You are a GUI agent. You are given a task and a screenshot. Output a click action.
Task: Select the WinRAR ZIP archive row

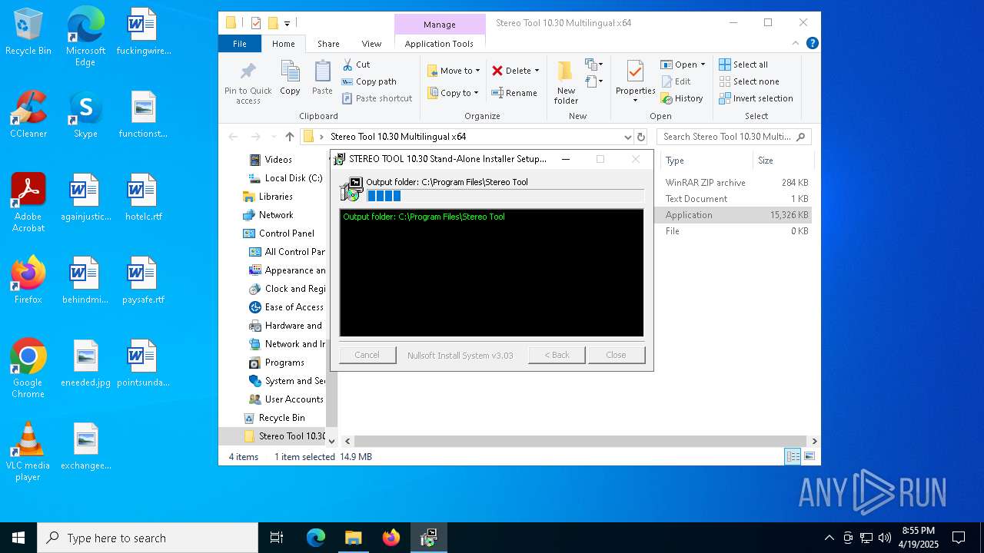pyautogui.click(x=734, y=183)
